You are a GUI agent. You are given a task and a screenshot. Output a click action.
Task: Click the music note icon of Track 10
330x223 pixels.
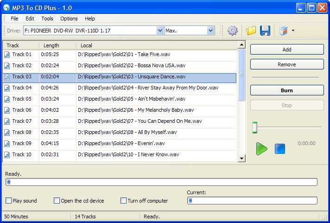(7, 155)
